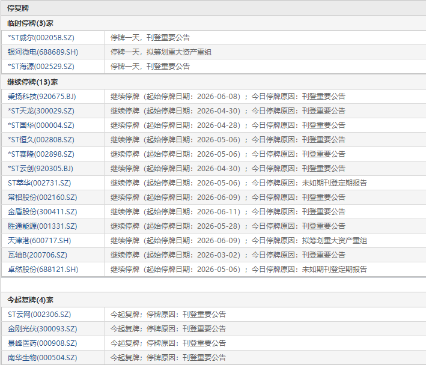The width and height of the screenshot is (426, 365).
Task: Open 天津港(600717.SH) stock link
Action: 40,241
